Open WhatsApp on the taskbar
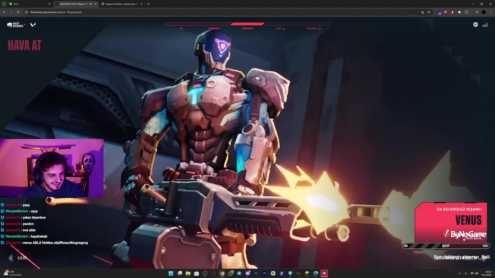This screenshot has height=278, width=495. (230, 273)
